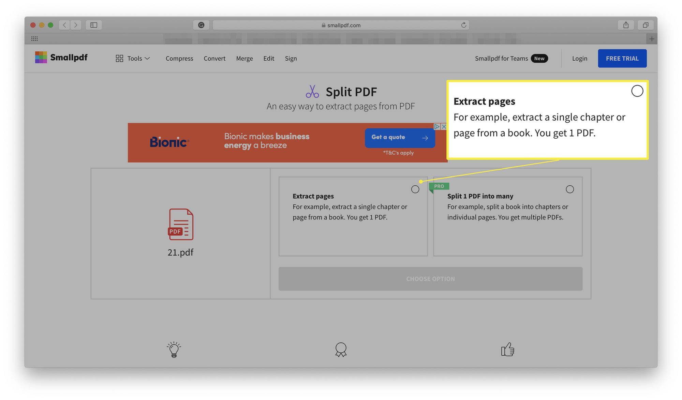The height and width of the screenshot is (400, 682).
Task: Click the 21.pdf file name
Action: click(x=180, y=252)
